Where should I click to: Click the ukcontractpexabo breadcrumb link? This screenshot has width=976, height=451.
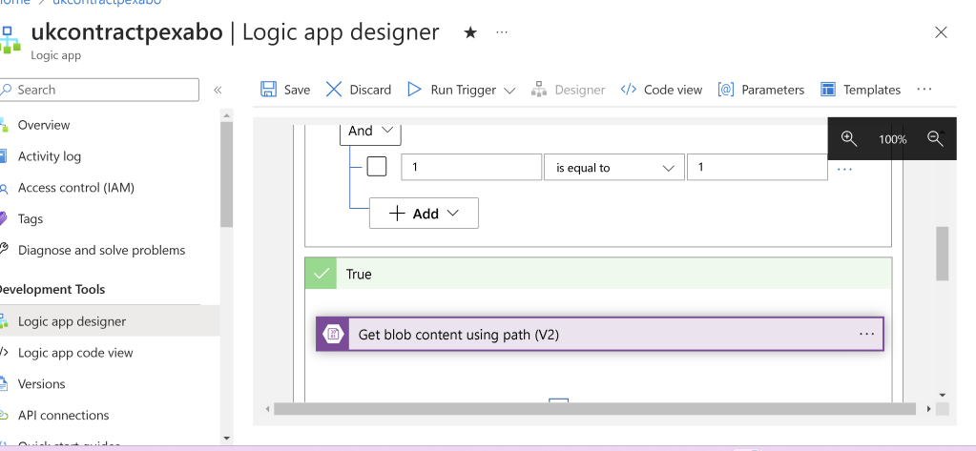107,2
